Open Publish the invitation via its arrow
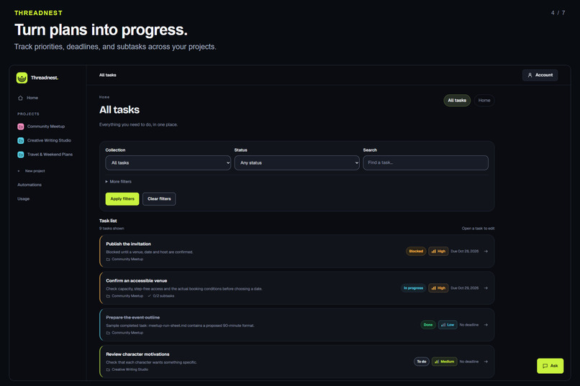 [x=486, y=251]
